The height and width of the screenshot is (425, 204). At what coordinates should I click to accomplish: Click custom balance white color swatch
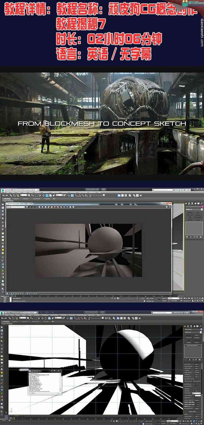coord(198,396)
